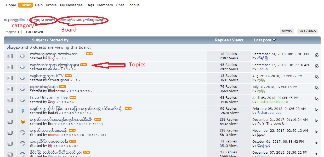Screen dimensions: 324x157
Task: Sort topics by Replies header
Action: point(222,40)
